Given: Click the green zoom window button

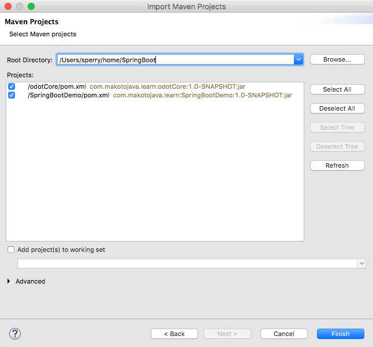Looking at the screenshot, I should click(x=31, y=6).
